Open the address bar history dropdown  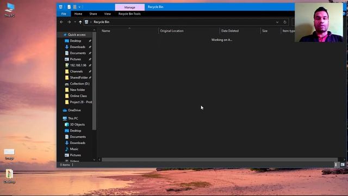277,22
